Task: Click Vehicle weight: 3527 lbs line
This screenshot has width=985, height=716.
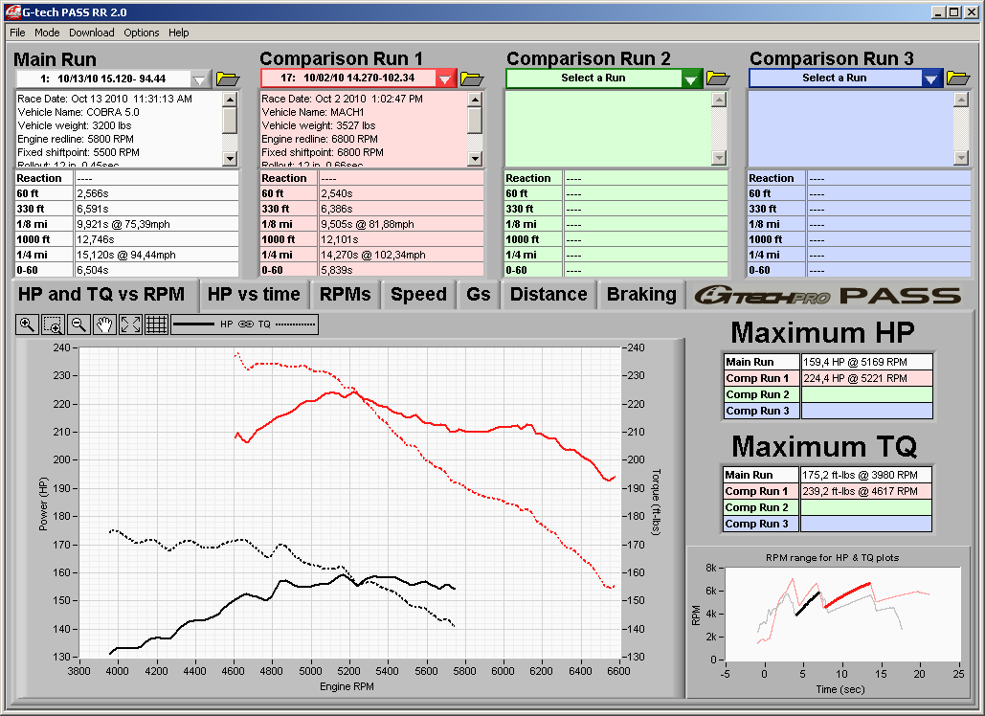Action: (x=319, y=125)
